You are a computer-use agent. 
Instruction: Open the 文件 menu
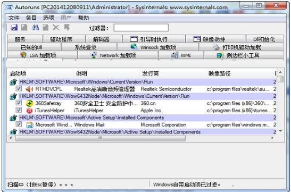pos(14,18)
